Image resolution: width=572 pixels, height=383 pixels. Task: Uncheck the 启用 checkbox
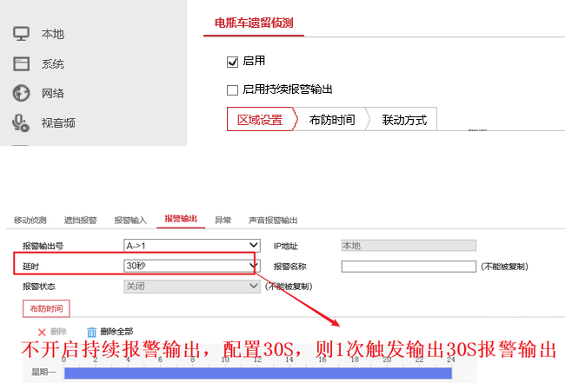click(x=232, y=62)
